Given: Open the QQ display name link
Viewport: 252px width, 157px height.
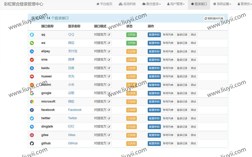Looking at the screenshot, I should click(x=71, y=35).
